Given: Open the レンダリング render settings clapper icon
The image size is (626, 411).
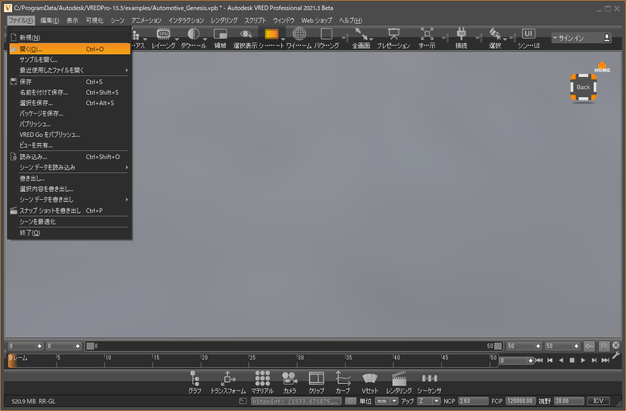Looking at the screenshot, I should pos(399,378).
